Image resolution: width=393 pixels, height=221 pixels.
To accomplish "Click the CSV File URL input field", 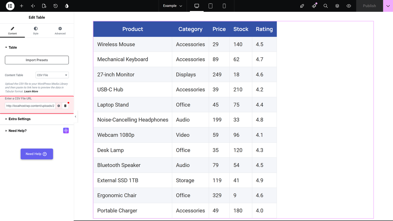I will click(30, 106).
